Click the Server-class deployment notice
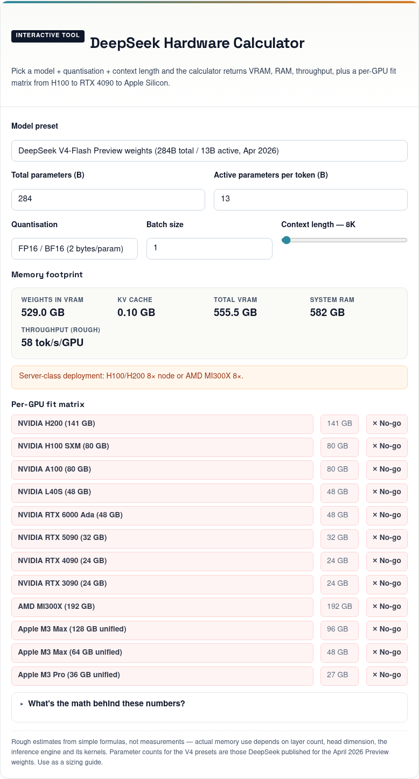 tap(209, 377)
